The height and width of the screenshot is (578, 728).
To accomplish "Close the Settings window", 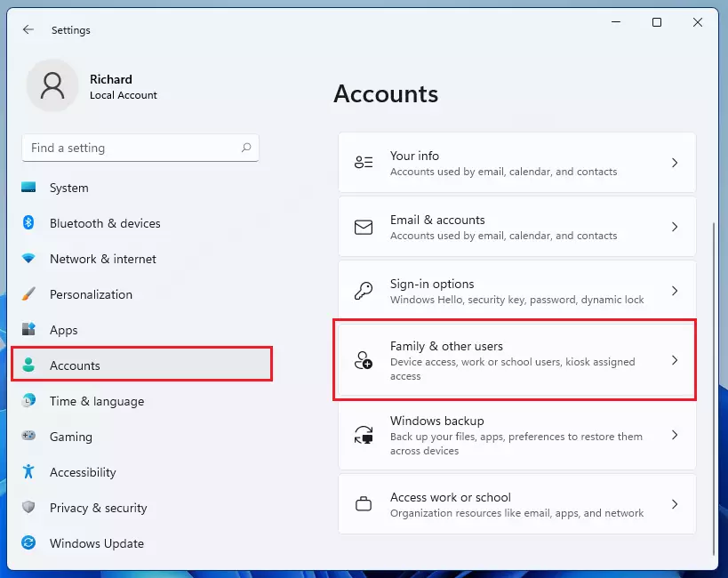I will [x=698, y=22].
